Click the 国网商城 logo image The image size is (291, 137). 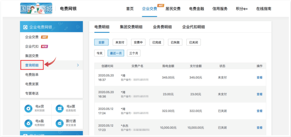(36, 9)
